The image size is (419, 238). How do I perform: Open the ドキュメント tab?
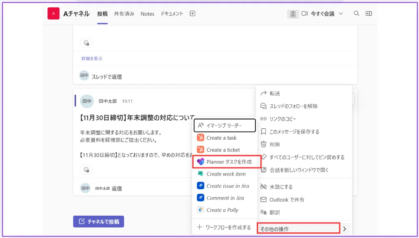(172, 14)
